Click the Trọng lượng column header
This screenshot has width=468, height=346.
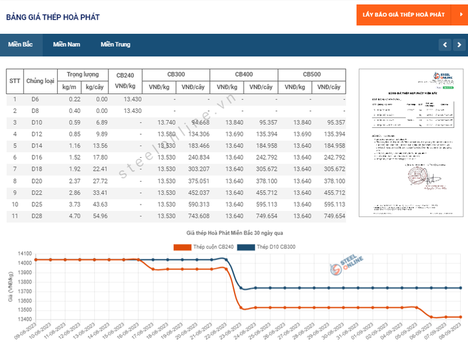[83, 75]
